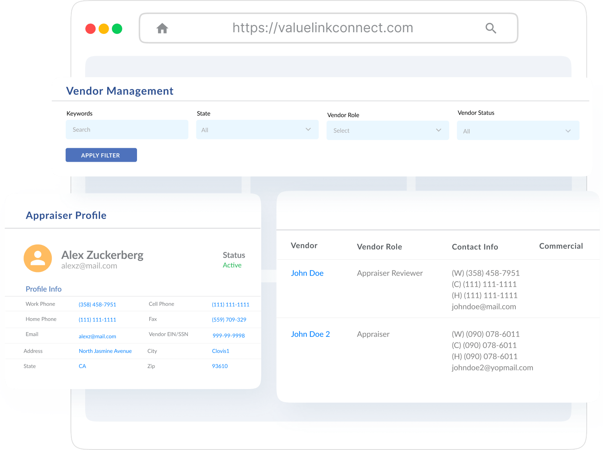This screenshot has width=603, height=450.
Task: Select the Profile Info tab
Action: click(x=43, y=289)
